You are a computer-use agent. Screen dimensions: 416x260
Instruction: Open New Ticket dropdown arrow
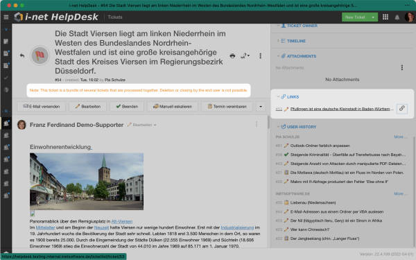pos(373,17)
